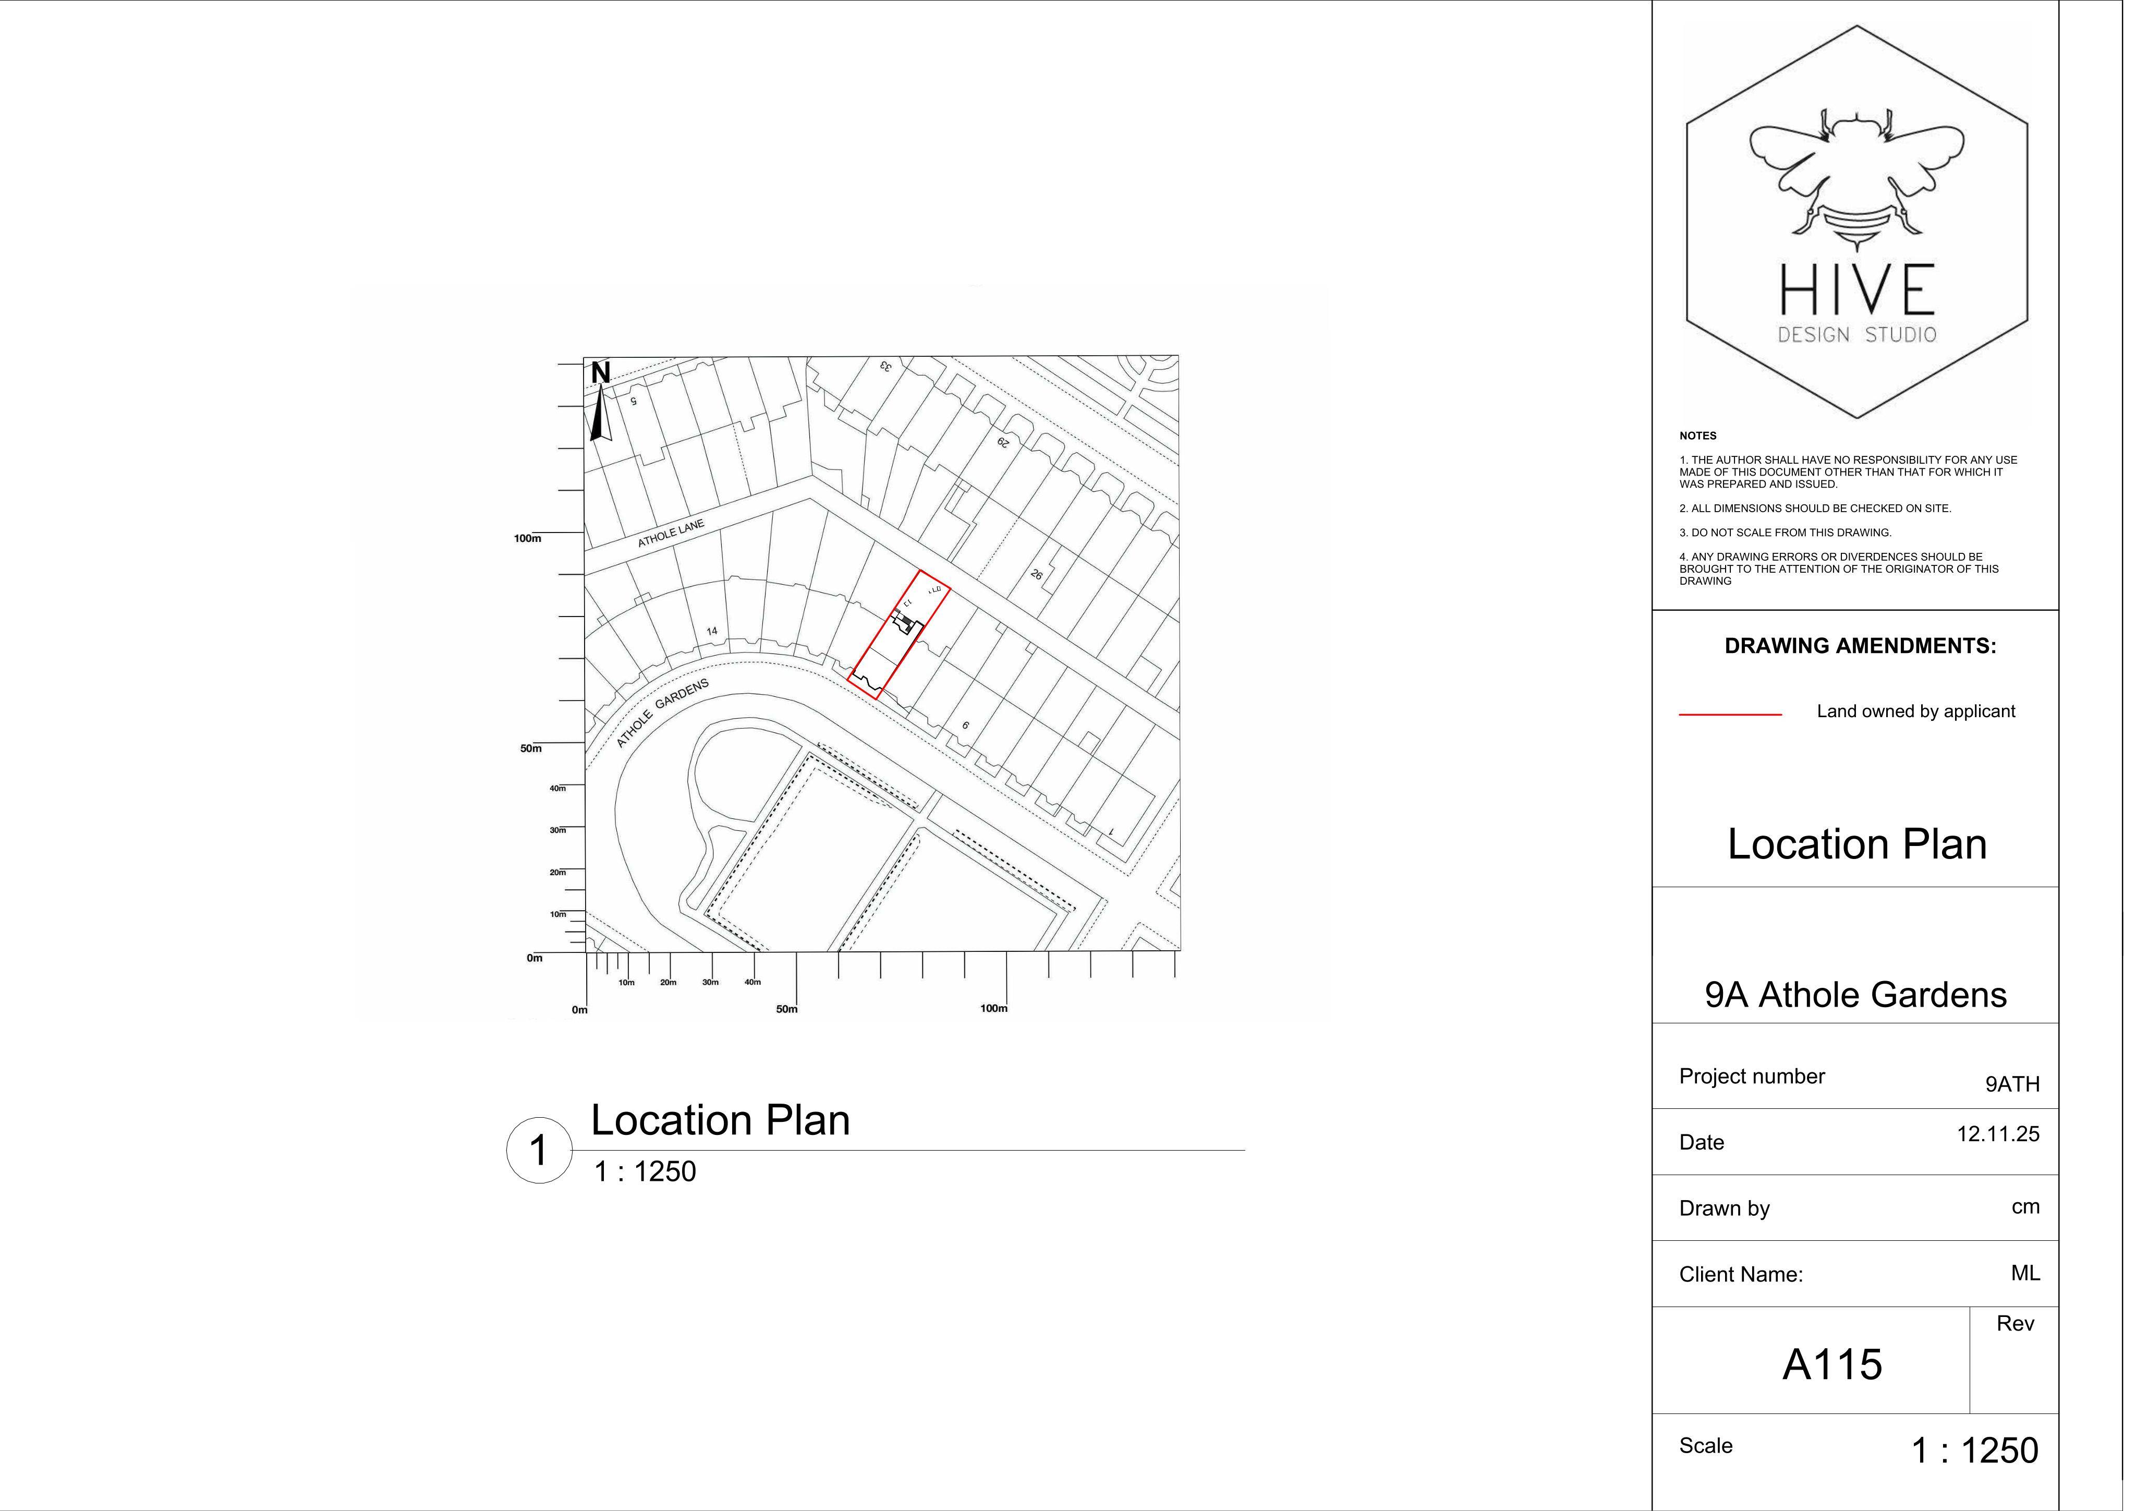Click the 'Land owned by applicant' legend text
The image size is (2136, 1511).
point(1916,712)
